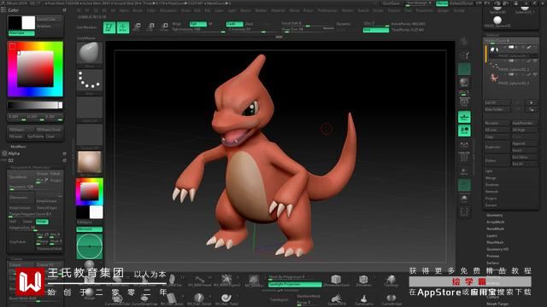Open the Light menu
Image resolution: width=547 pixels, height=307 pixels.
(x=232, y=10)
